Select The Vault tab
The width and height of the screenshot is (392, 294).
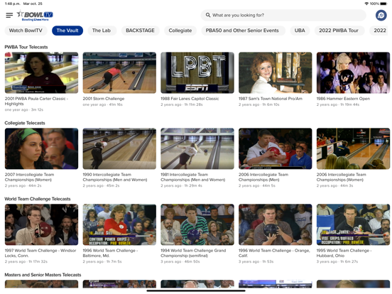coord(67,31)
